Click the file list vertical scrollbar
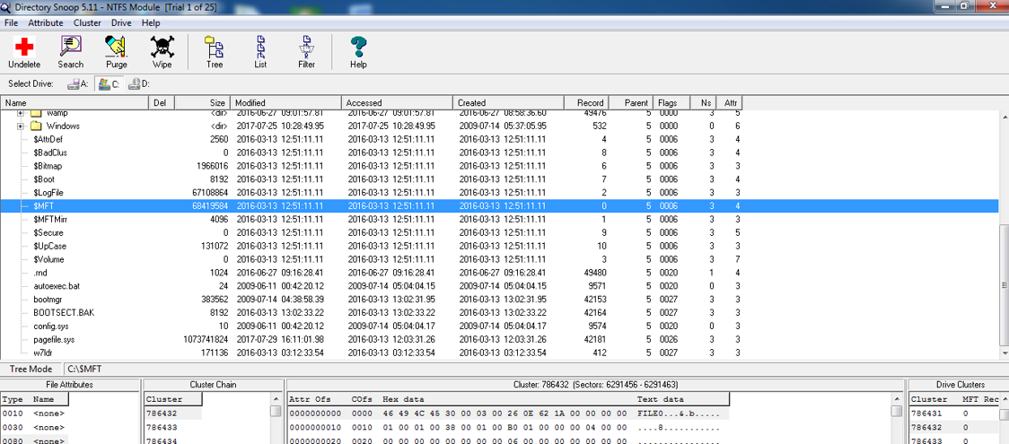 coord(1004,284)
